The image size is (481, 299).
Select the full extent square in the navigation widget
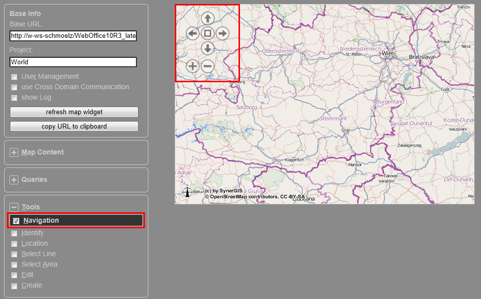(207, 33)
